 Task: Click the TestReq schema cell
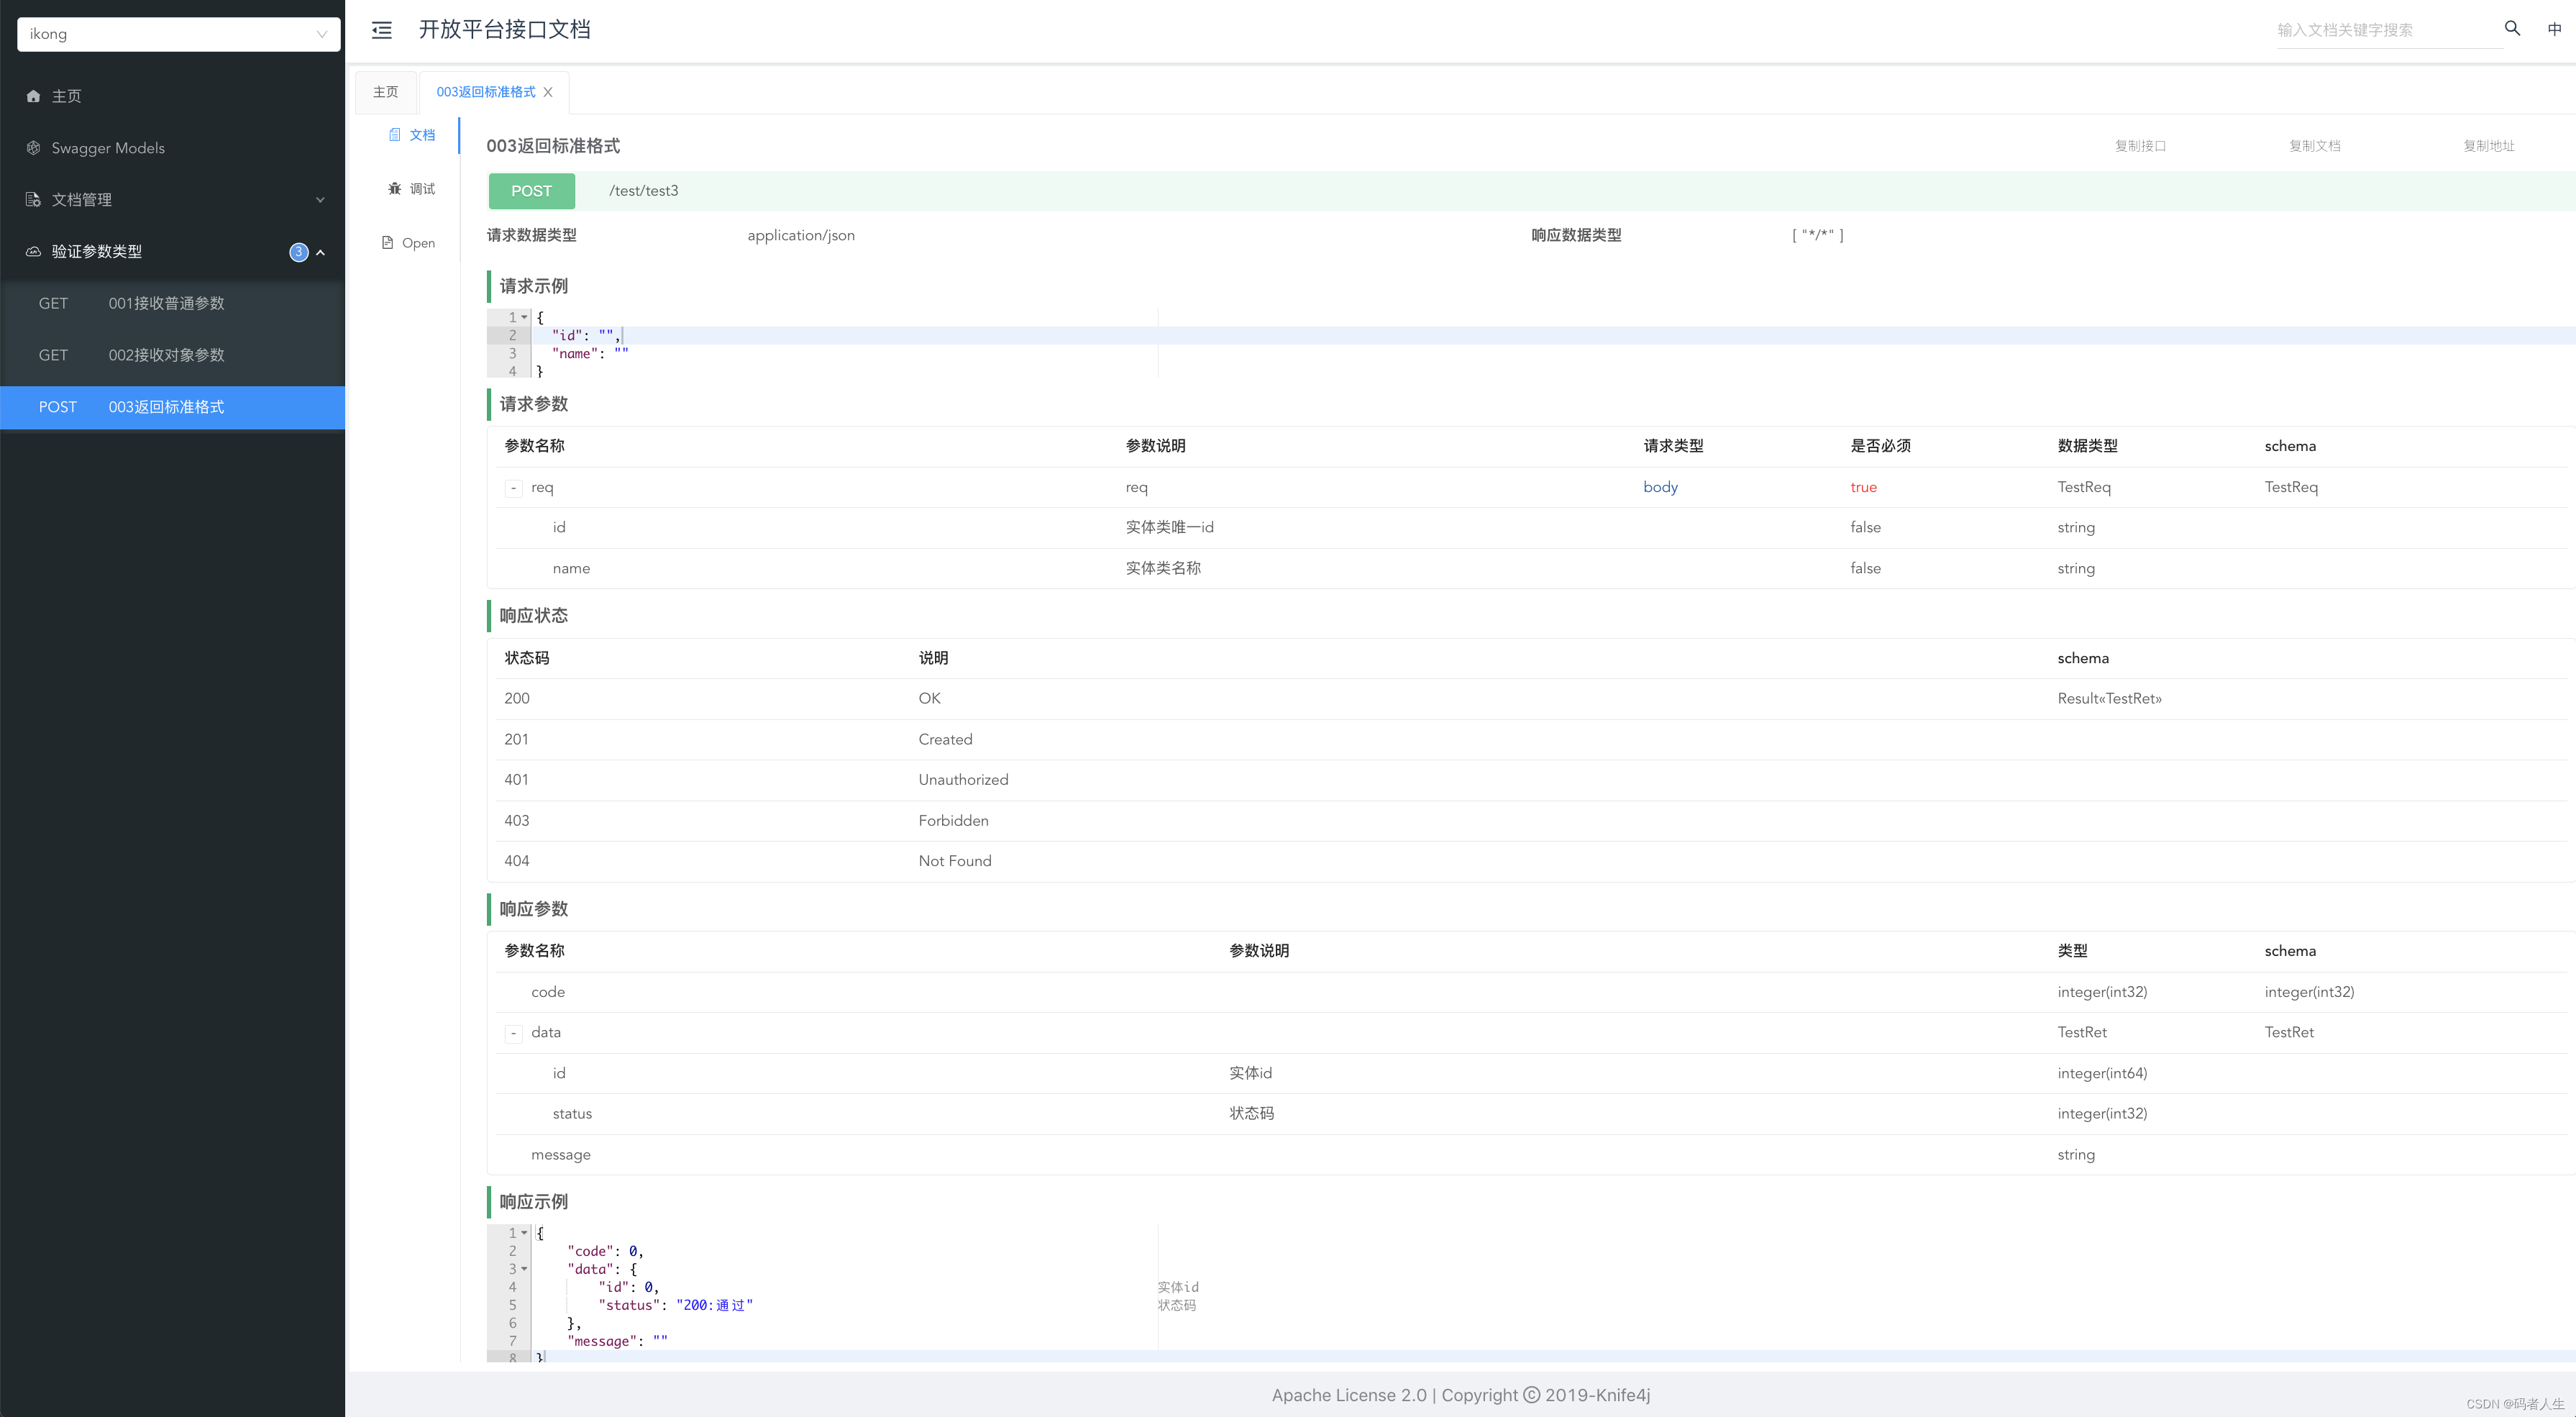click(x=2291, y=487)
